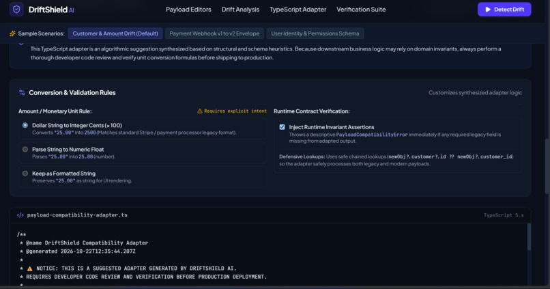Click the Sample Scenarios label
The image size is (550, 289).
pyautogui.click(x=42, y=33)
